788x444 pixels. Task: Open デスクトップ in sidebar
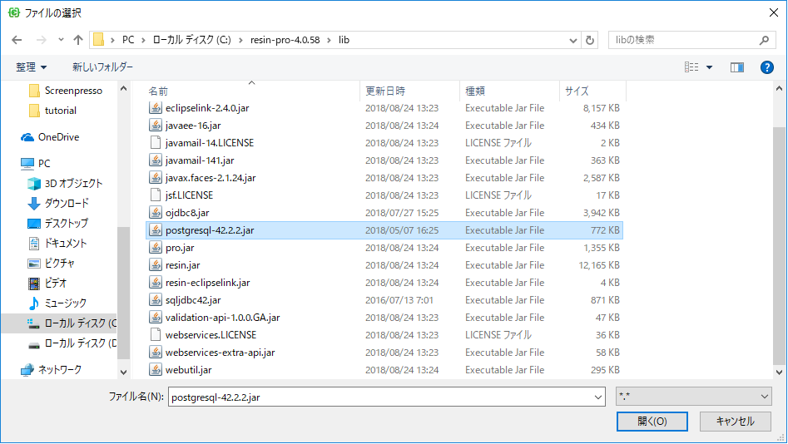coord(57,223)
